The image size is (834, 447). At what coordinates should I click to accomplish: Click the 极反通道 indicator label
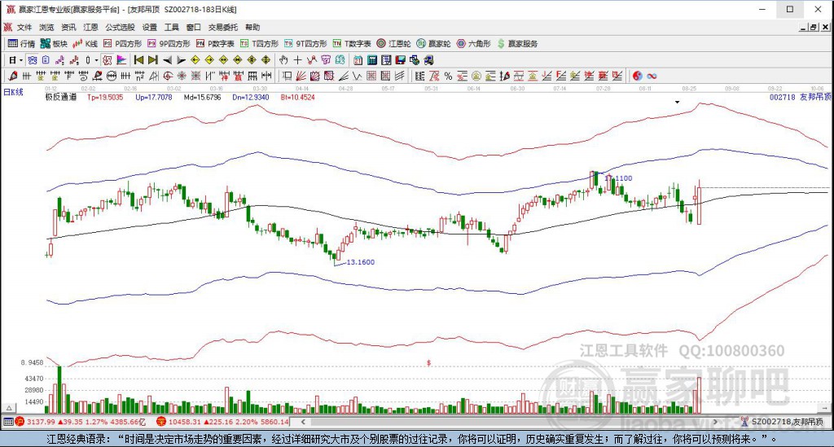(60, 97)
